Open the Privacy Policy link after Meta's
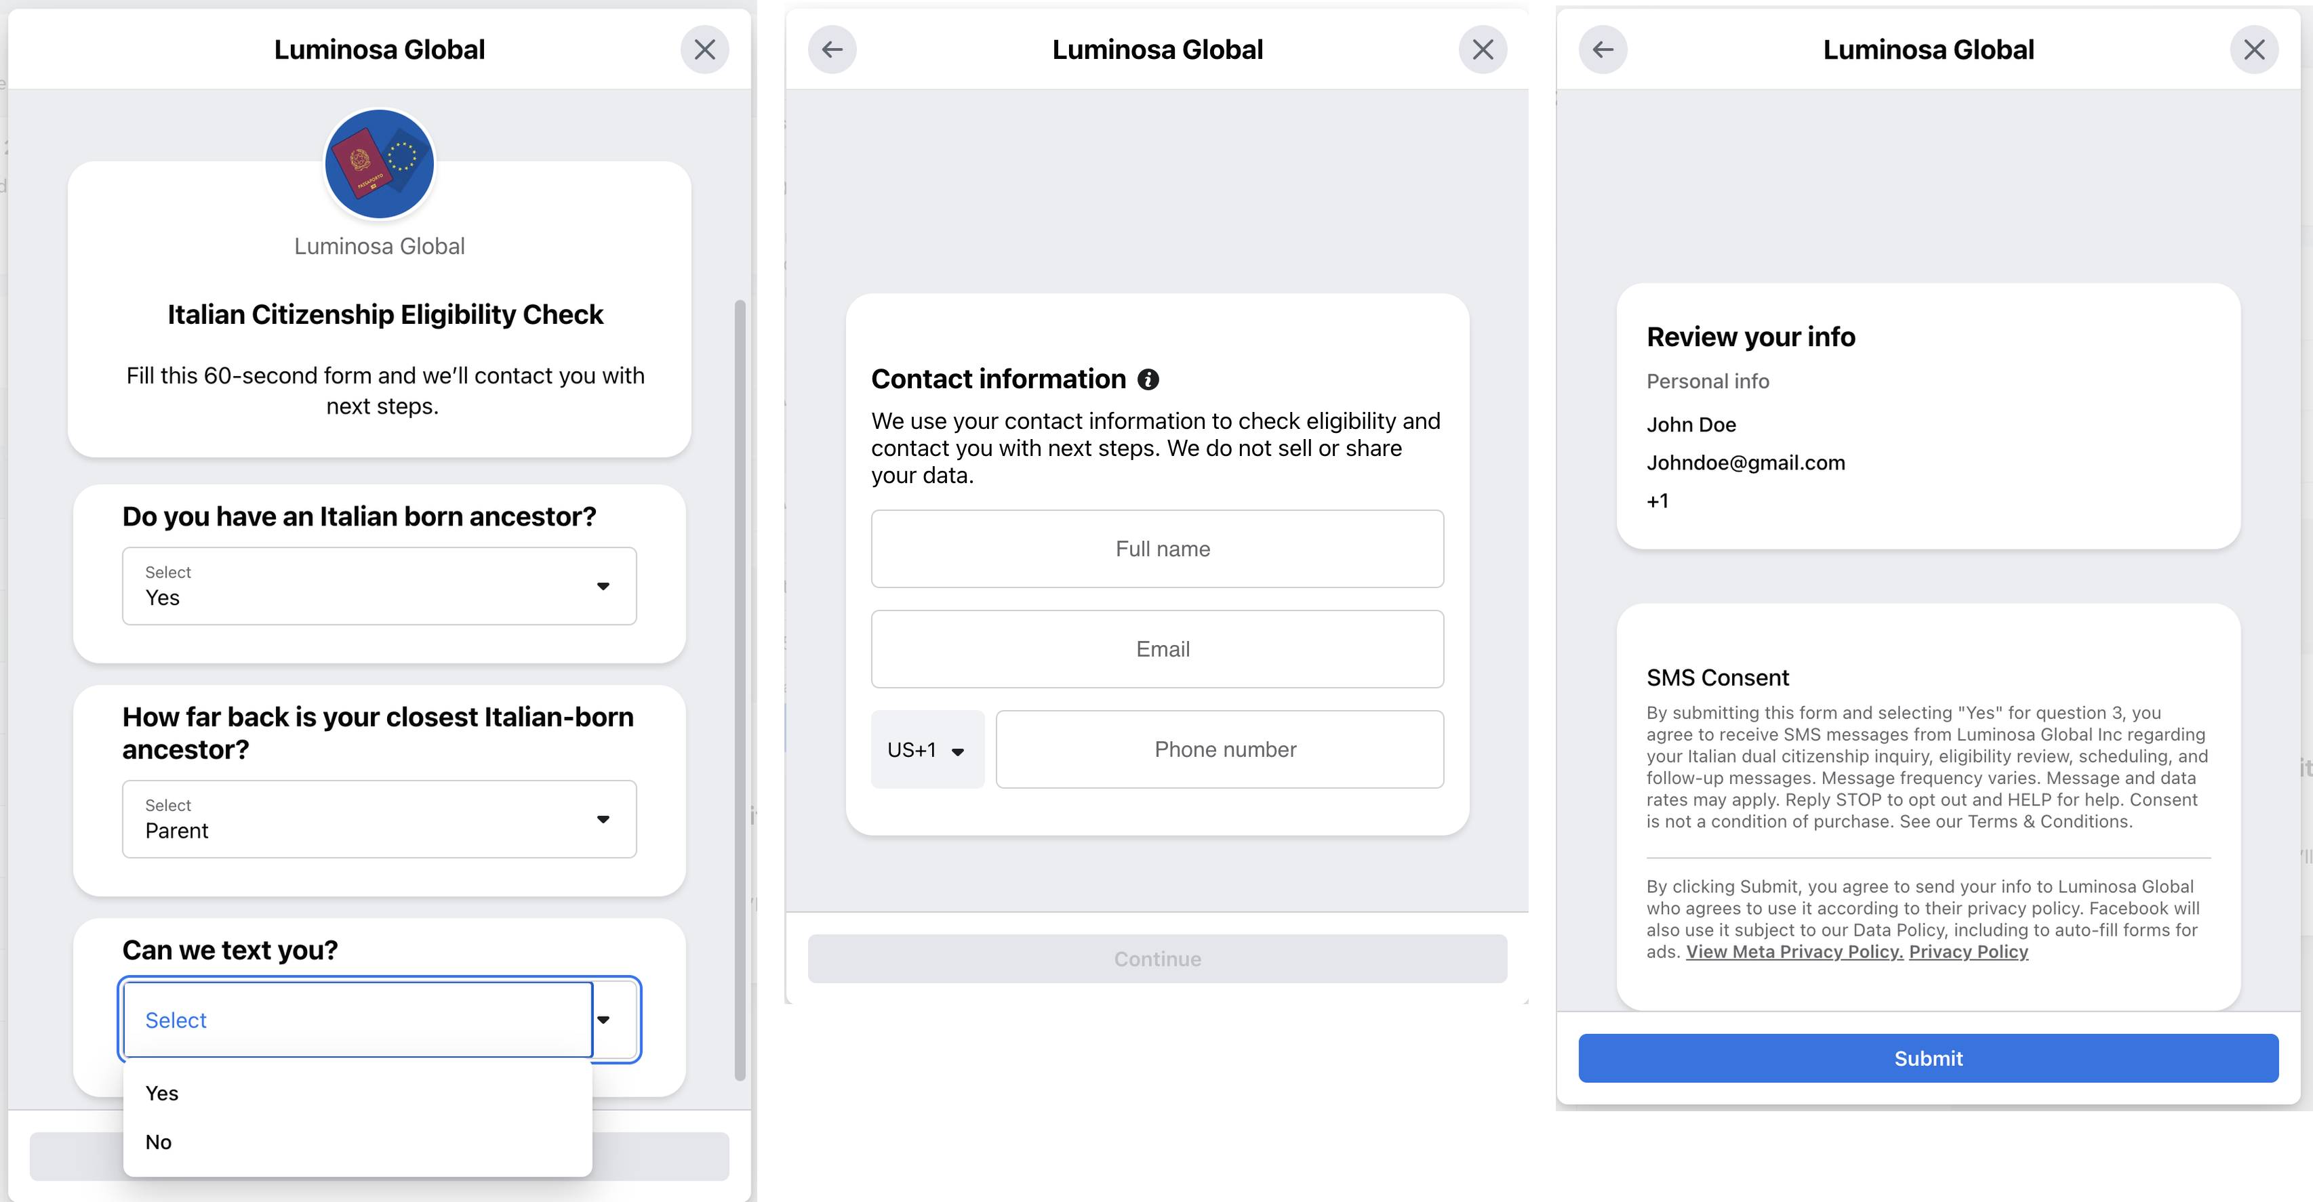2313x1202 pixels. click(x=1968, y=951)
